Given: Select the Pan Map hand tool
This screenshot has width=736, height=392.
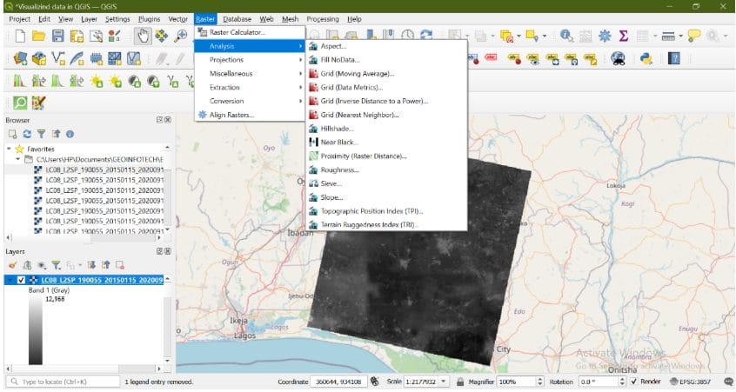Looking at the screenshot, I should pyautogui.click(x=144, y=36).
